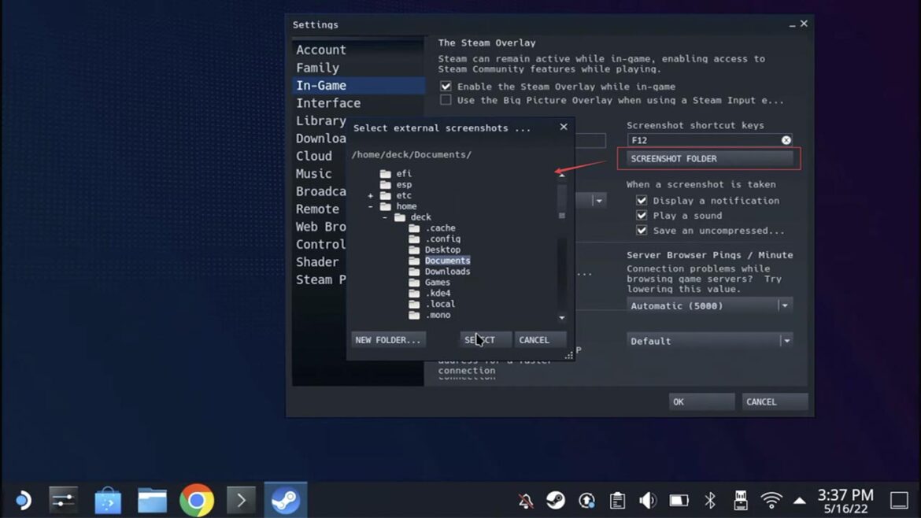
Task: Toggle Enable the Steam Overlay while in-game
Action: pyautogui.click(x=446, y=87)
